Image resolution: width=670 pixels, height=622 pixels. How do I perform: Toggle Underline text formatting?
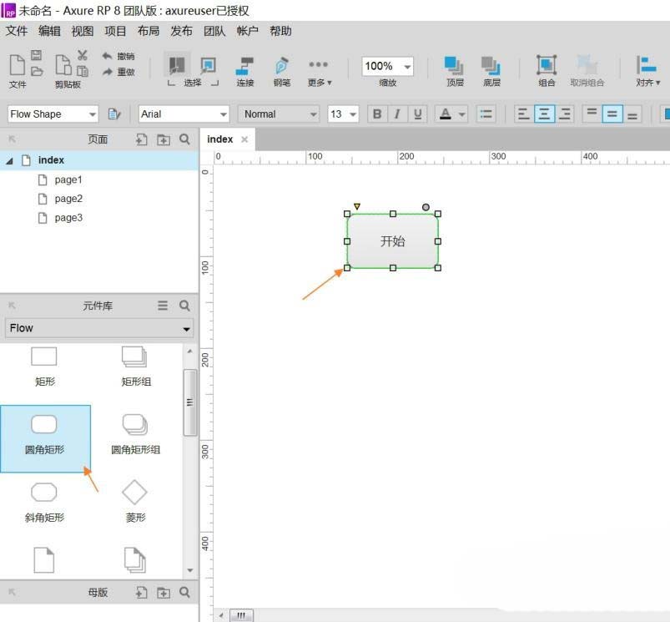point(417,114)
